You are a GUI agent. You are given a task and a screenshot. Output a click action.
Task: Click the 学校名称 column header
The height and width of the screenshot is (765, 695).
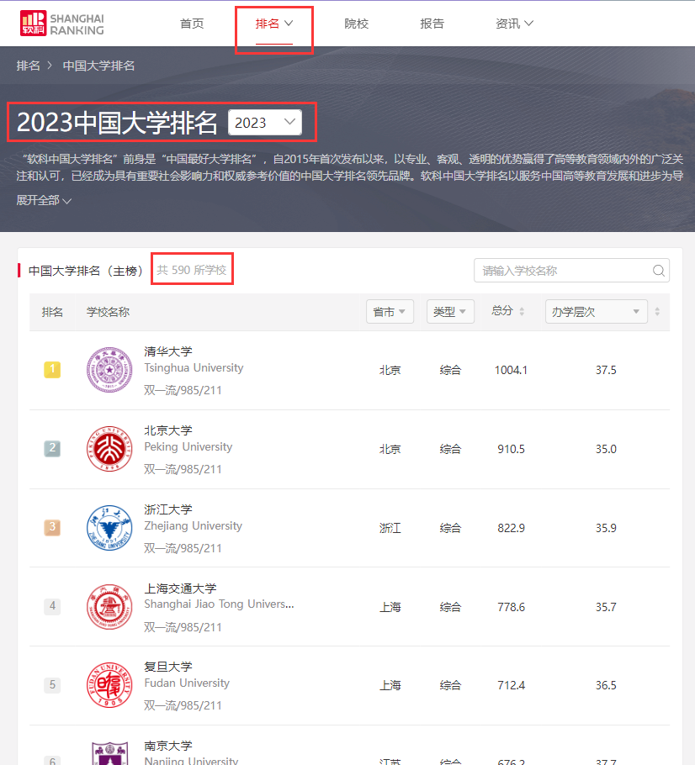108,312
